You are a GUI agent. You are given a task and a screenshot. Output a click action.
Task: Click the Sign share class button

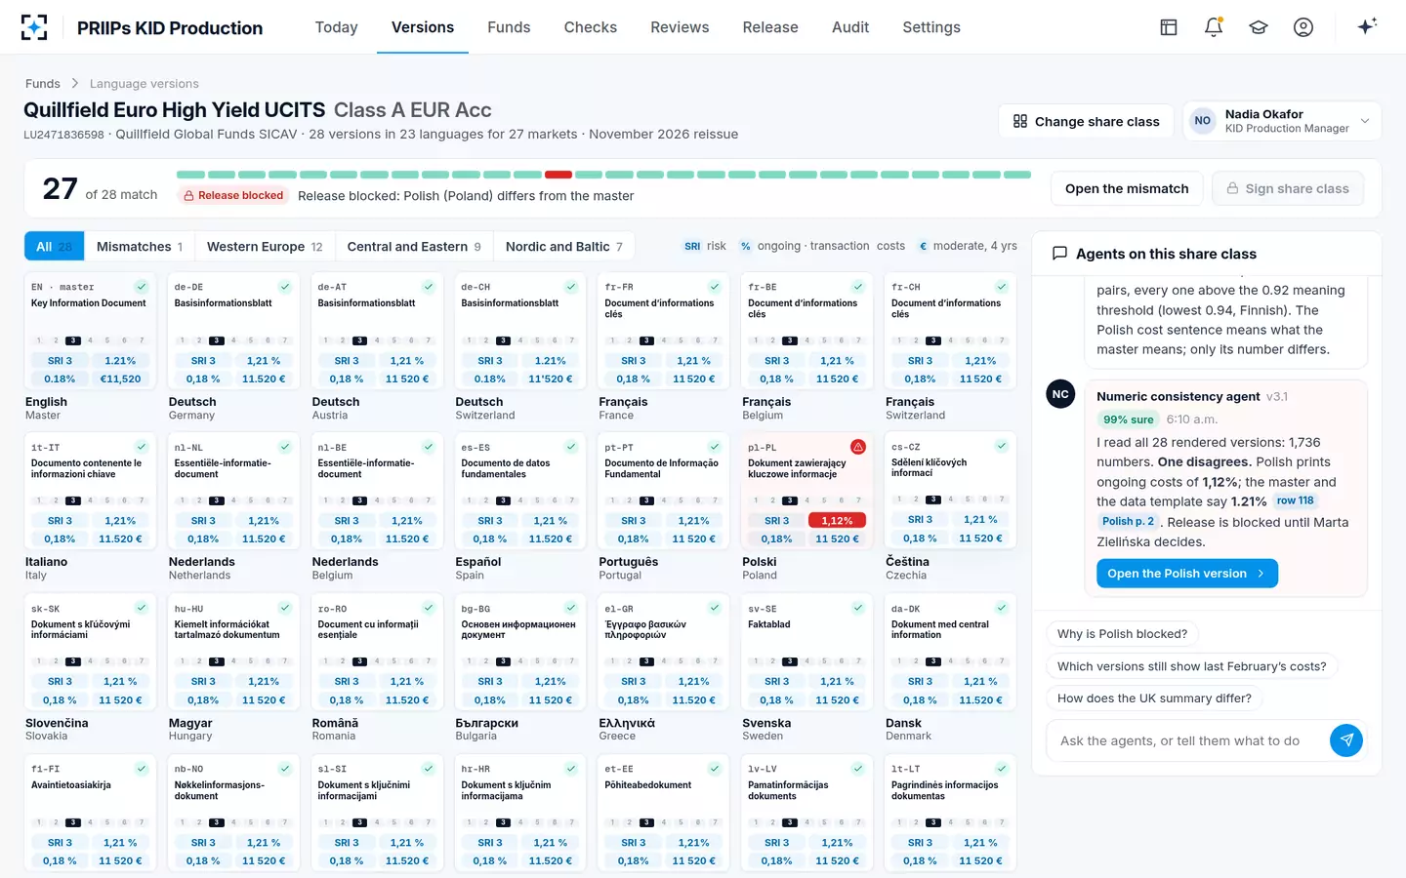tap(1288, 188)
